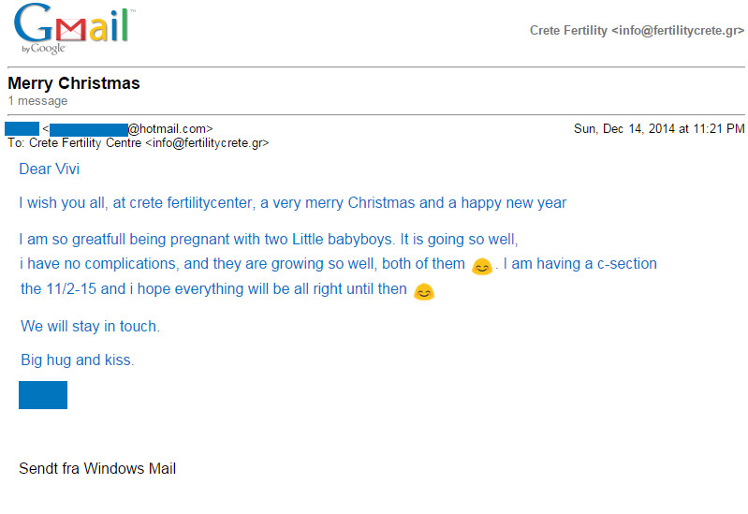This screenshot has width=748, height=514.
Task: Click the 'Dear Vivi' greeting line
Action: (49, 169)
